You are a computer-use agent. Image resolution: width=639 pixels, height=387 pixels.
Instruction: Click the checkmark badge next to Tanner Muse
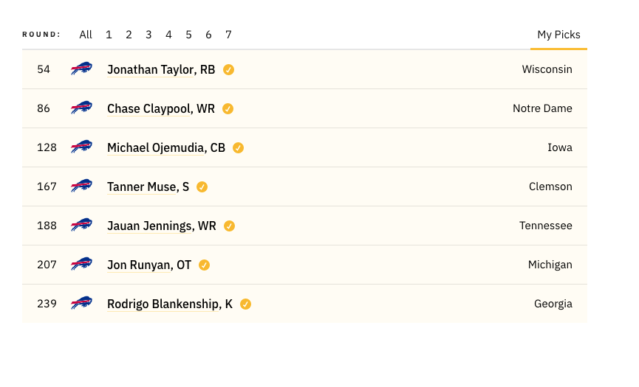[x=202, y=187]
